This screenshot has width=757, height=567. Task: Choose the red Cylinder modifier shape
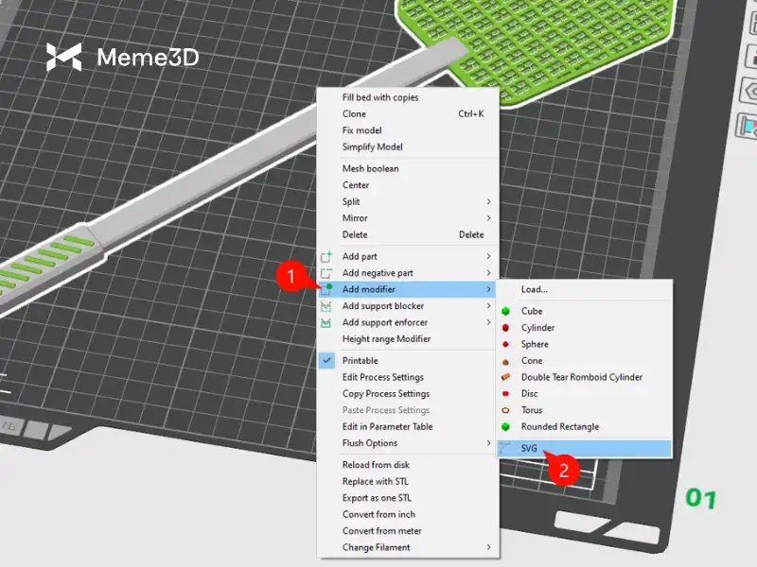506,328
